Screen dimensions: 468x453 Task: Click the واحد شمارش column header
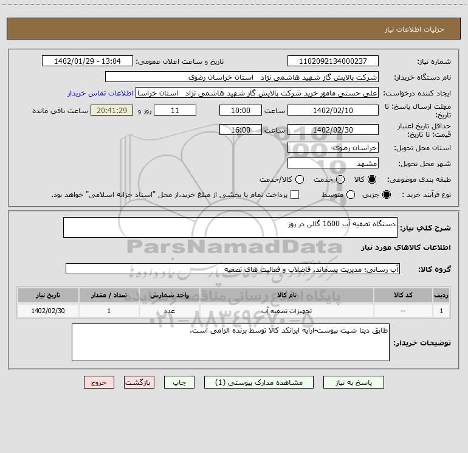coord(169,295)
